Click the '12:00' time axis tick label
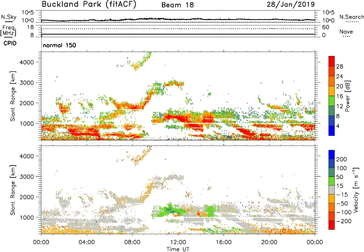 178,242
